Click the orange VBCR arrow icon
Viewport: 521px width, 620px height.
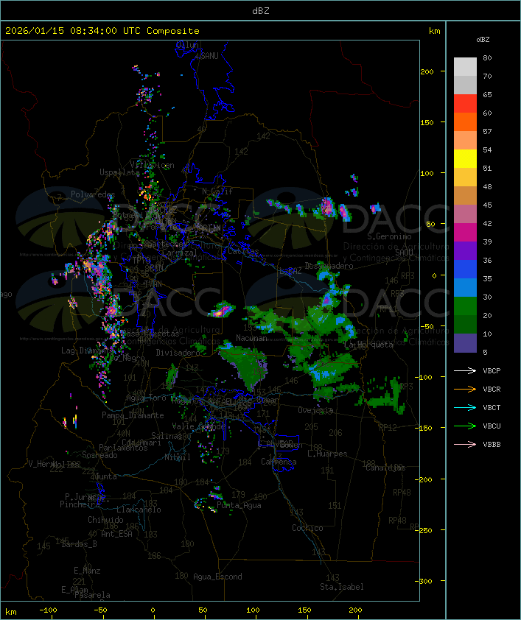pos(465,389)
